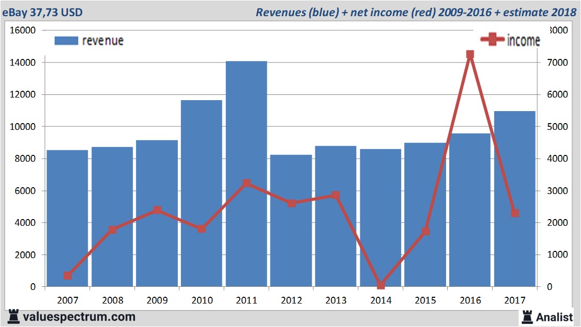Click the rook icon beside valuespectrum.com
This screenshot has width=581, height=327.
pyautogui.click(x=14, y=316)
